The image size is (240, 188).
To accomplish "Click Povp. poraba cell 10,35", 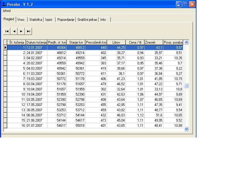I will click(x=173, y=58).
